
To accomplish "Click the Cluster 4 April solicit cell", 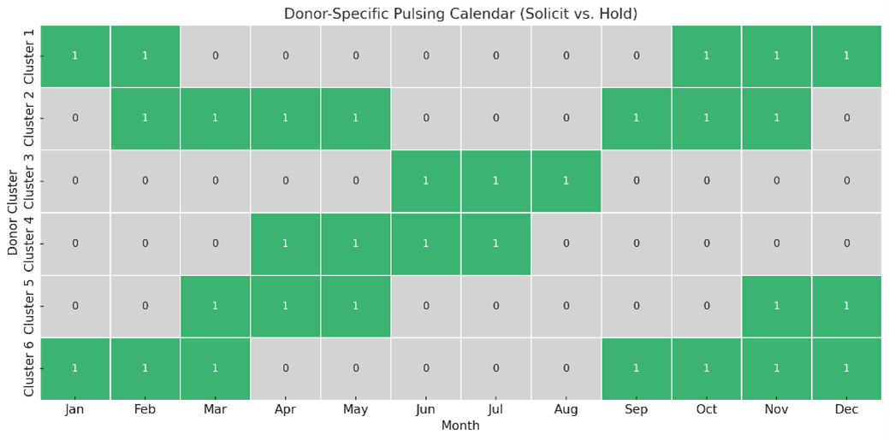I will [x=285, y=243].
